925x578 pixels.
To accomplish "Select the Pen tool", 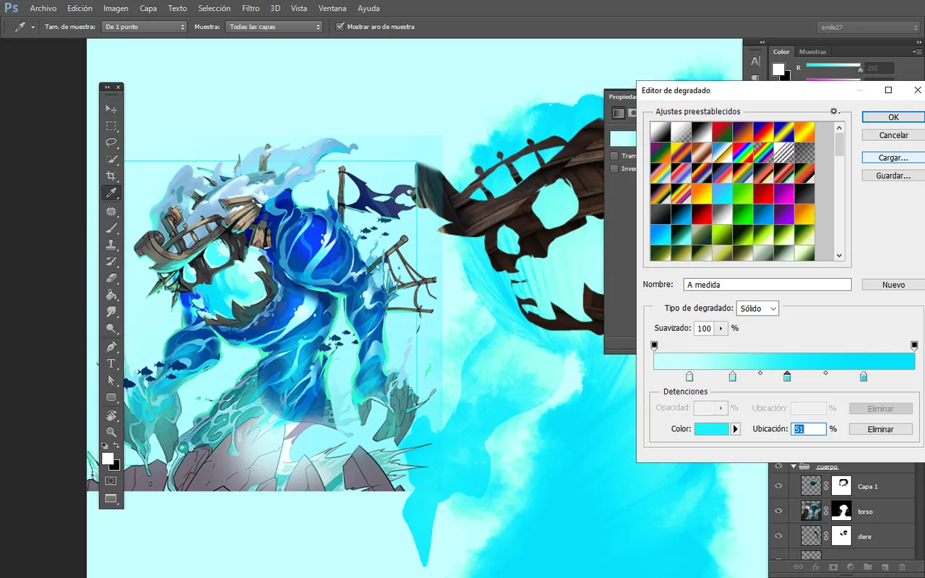I will tap(111, 347).
